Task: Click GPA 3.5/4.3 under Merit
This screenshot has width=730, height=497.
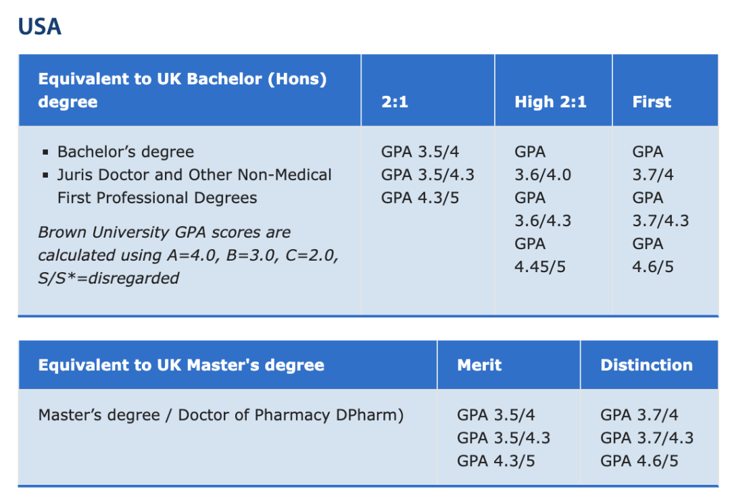Action: pos(504,438)
